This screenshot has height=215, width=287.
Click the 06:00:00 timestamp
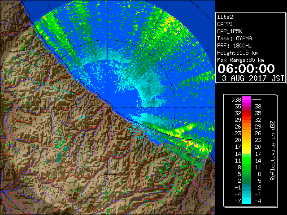pos(246,69)
